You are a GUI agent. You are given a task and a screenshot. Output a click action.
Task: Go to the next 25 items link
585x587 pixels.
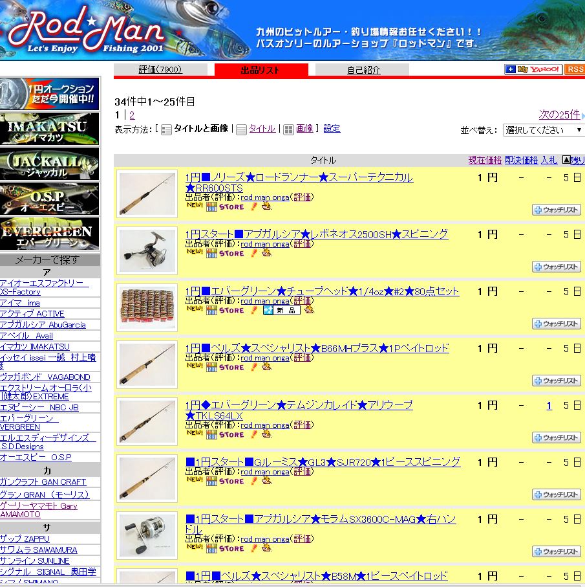click(x=559, y=115)
